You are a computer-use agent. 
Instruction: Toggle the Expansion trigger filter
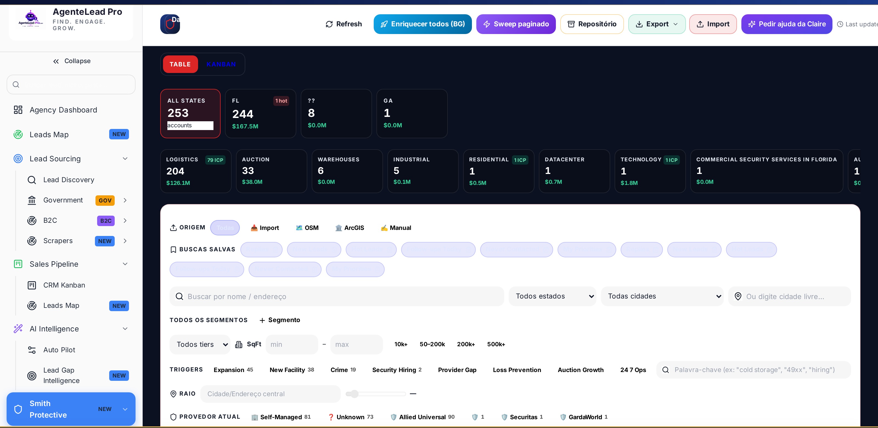pos(233,370)
